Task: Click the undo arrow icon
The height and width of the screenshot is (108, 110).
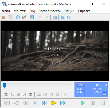Action: [x=40, y=17]
